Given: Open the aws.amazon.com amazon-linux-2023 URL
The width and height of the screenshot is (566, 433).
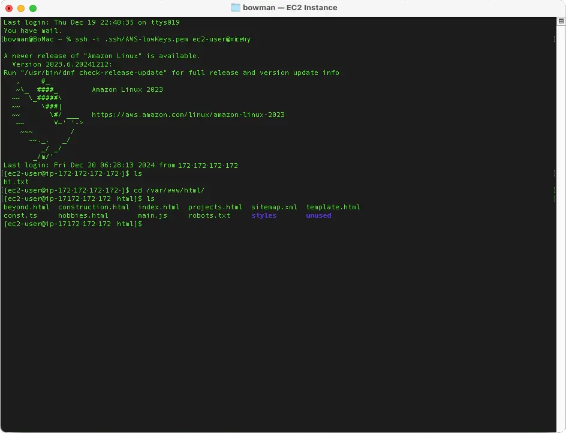Looking at the screenshot, I should coord(188,115).
